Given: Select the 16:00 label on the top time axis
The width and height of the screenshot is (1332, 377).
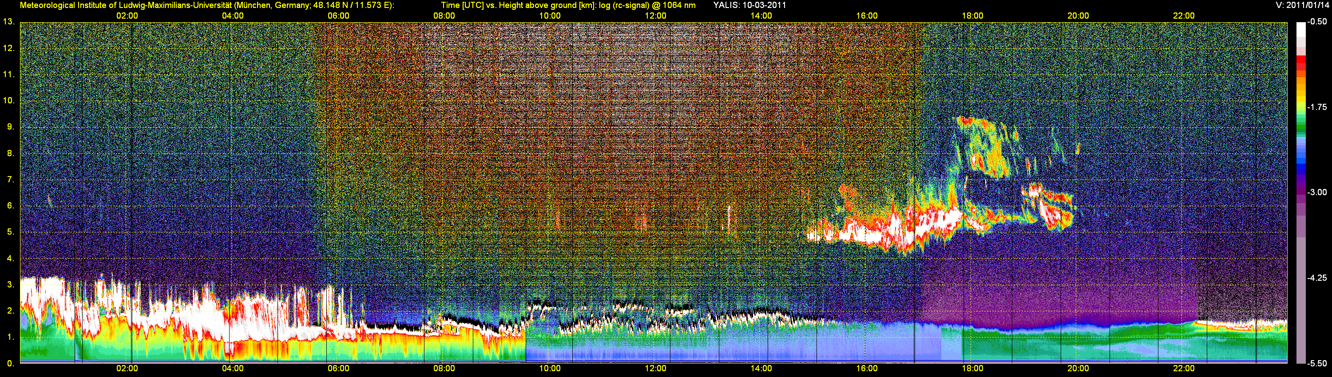Looking at the screenshot, I should [x=867, y=16].
